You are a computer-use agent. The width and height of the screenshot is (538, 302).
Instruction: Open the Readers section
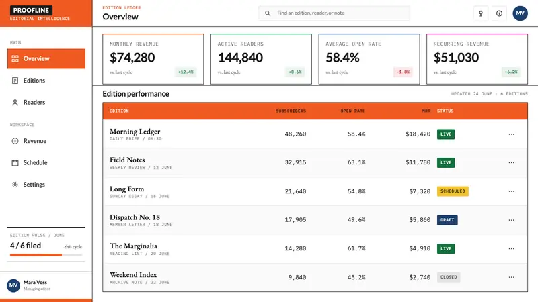46,103
